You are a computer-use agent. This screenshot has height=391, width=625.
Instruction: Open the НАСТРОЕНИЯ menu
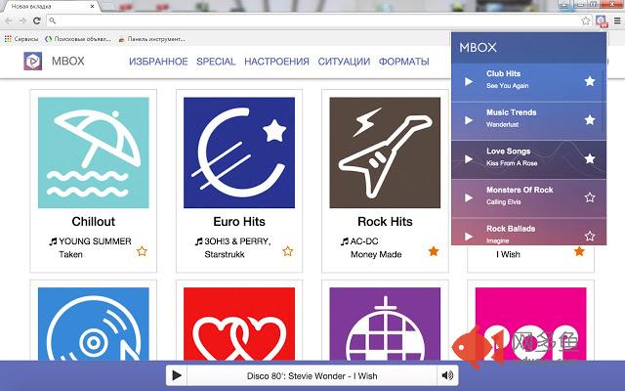tap(276, 62)
